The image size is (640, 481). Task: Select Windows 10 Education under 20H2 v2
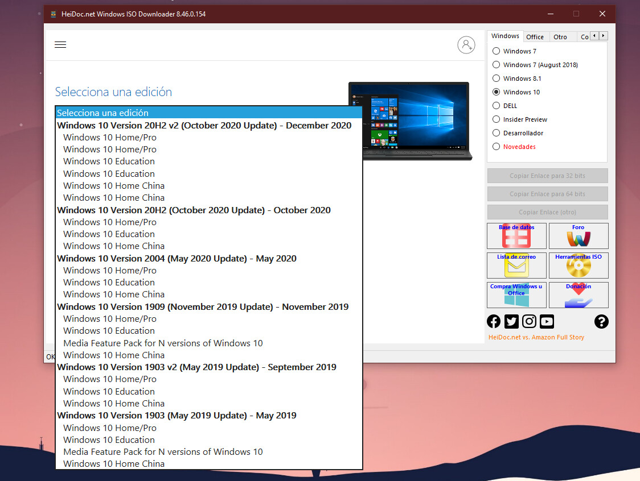(x=108, y=161)
